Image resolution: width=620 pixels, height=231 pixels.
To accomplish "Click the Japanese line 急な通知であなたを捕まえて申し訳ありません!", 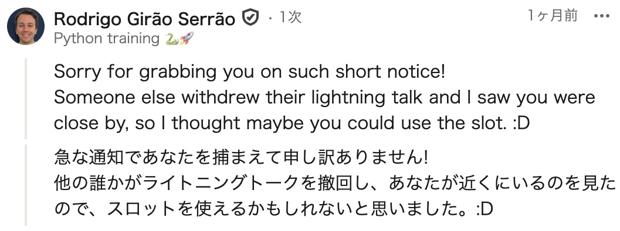I will 241,158.
